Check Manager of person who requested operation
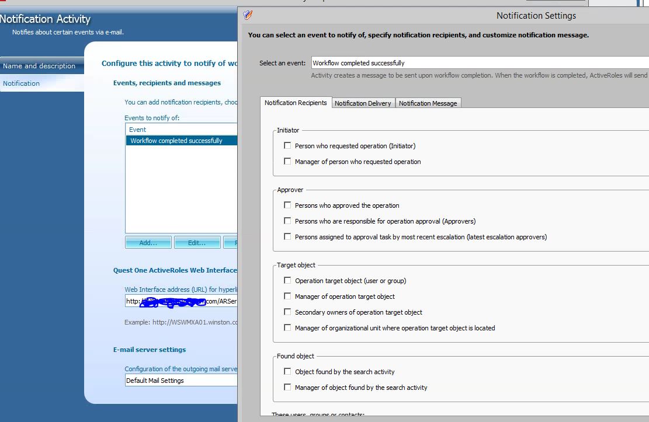Viewport: 649px width, 422px height. point(287,161)
